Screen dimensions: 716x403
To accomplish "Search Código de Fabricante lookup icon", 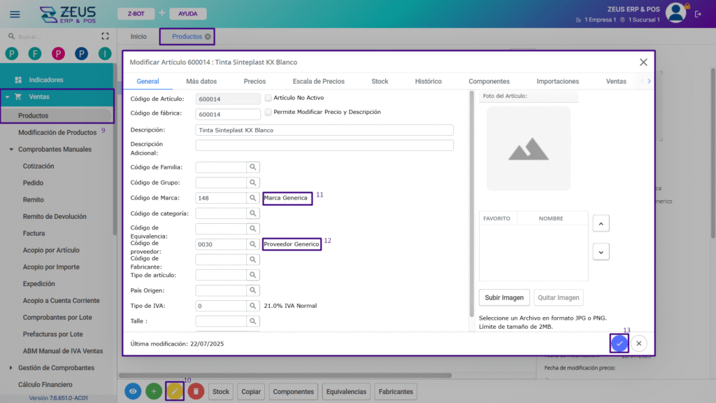I will click(x=252, y=260).
